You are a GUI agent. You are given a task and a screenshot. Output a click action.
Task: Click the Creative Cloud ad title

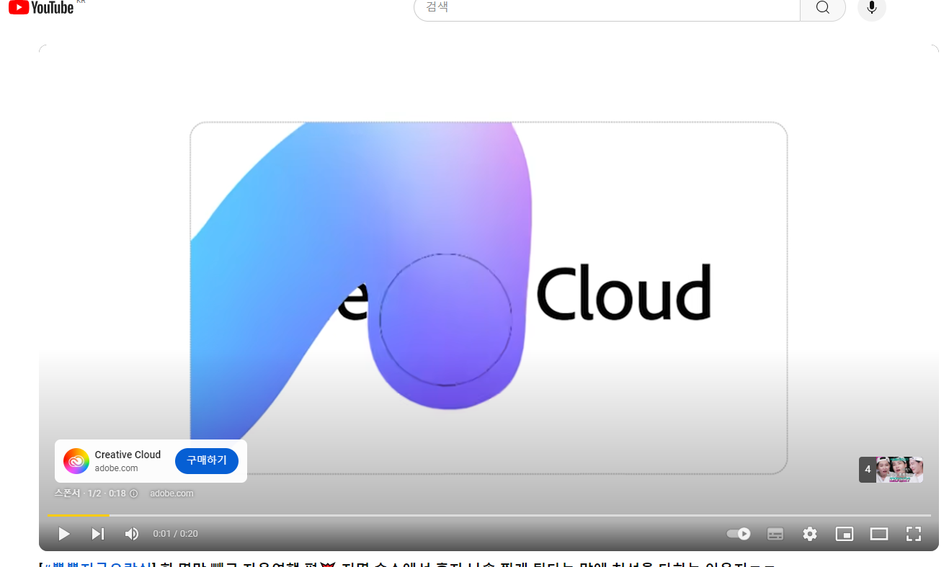(x=128, y=455)
